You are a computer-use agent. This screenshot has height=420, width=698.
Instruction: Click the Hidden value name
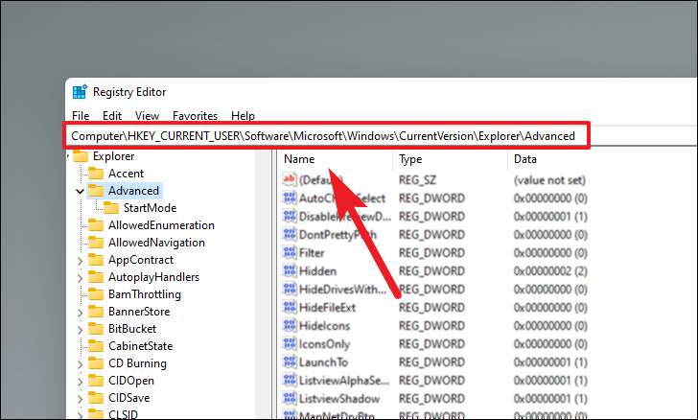pos(317,271)
